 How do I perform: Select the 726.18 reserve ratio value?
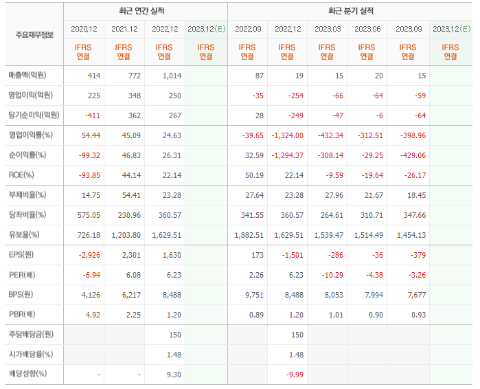pyautogui.click(x=89, y=235)
